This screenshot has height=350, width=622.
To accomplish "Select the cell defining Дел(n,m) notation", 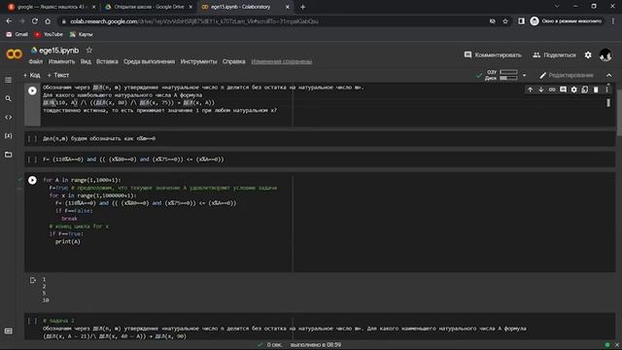I will click(x=320, y=138).
